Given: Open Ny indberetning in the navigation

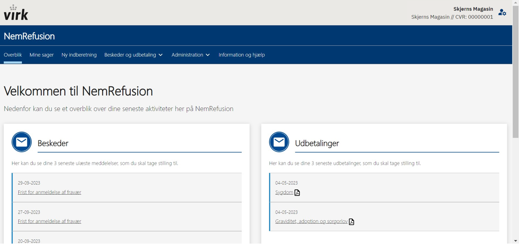Looking at the screenshot, I should coord(79,55).
